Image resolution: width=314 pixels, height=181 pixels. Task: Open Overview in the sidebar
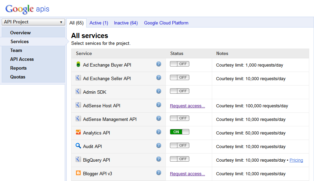(x=20, y=33)
